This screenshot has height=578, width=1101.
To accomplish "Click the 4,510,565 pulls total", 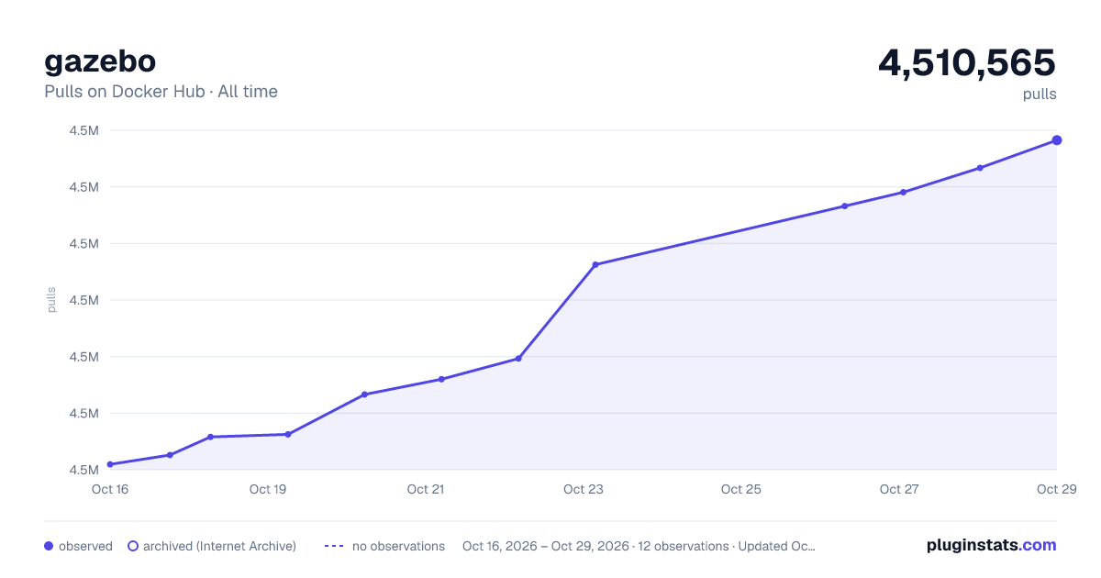I will point(967,63).
